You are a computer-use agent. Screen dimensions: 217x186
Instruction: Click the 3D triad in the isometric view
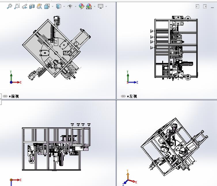130,178
